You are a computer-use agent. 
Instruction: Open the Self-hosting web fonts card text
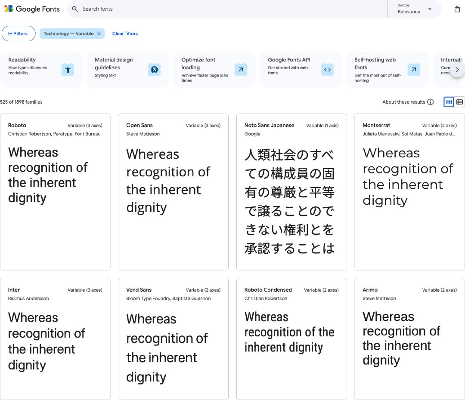[378, 70]
